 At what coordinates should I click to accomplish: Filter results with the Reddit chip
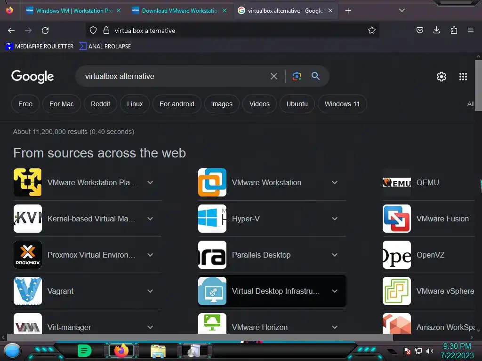coord(100,104)
